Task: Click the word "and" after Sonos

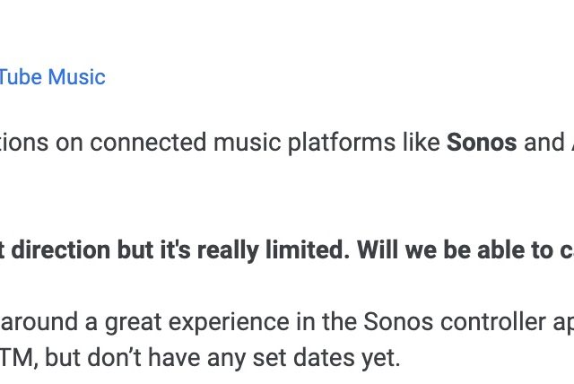Action: click(x=544, y=143)
